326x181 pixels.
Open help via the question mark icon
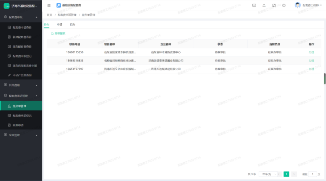(x=284, y=5)
